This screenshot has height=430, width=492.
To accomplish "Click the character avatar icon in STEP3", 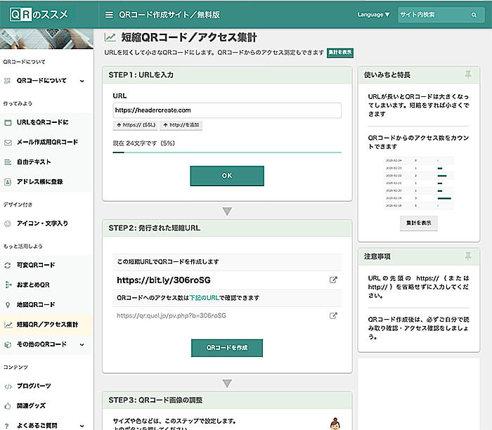I will (335, 424).
